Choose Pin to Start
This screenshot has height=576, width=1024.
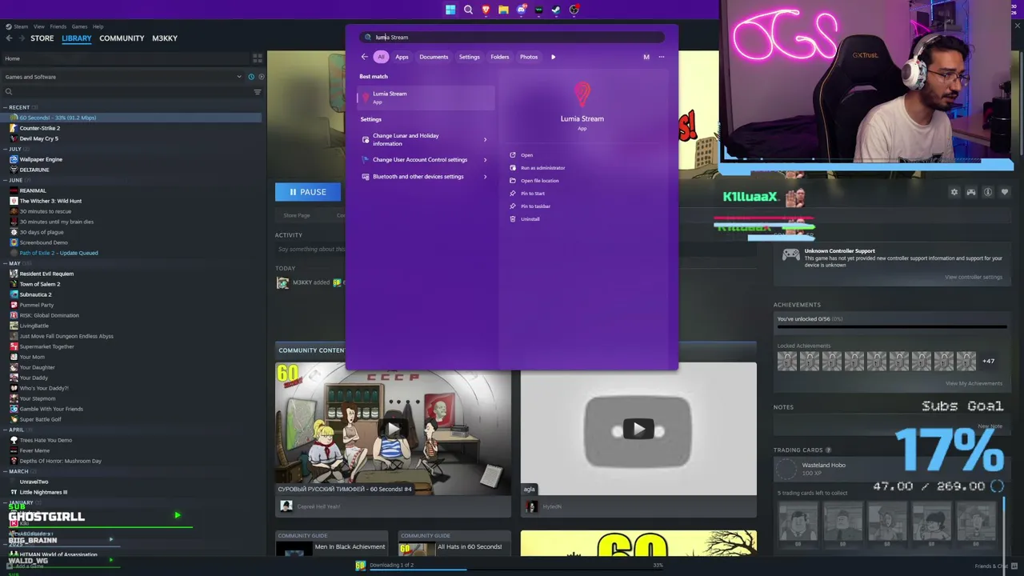(x=532, y=194)
